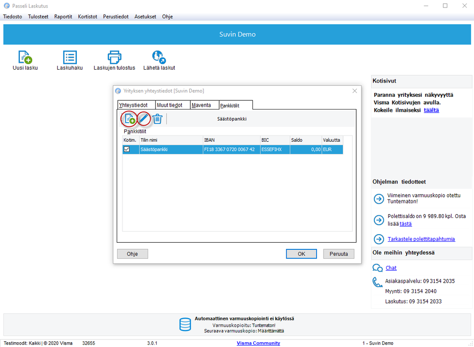Toggle the Kotim. checkbox for Säästöpankki

[127, 149]
